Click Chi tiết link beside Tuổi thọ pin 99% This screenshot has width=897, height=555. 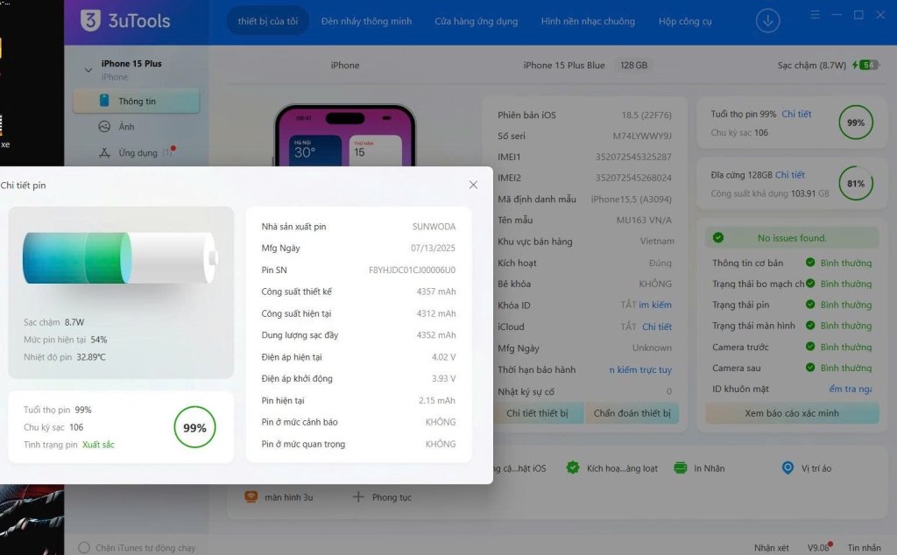(x=796, y=114)
